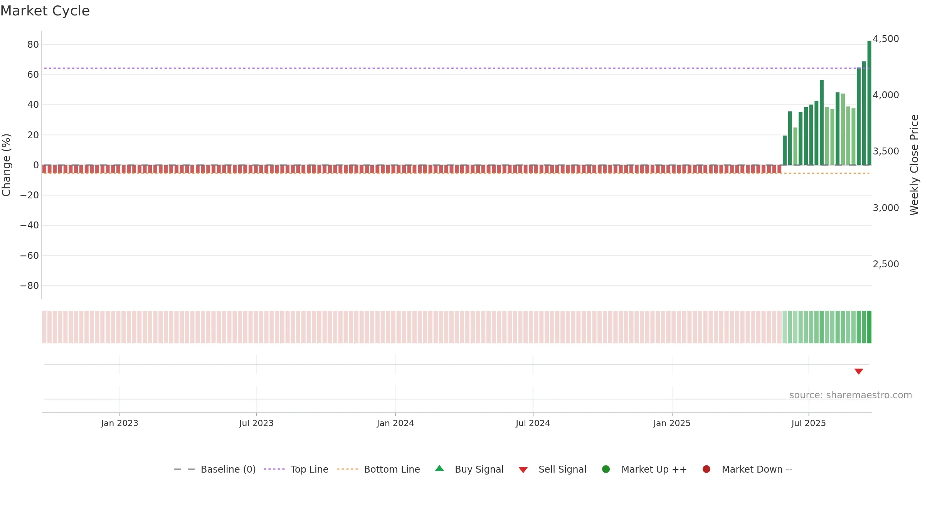Select the Jul 2025 axis tick label
This screenshot has height=520, width=925.
pos(809,423)
